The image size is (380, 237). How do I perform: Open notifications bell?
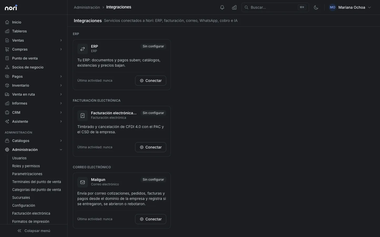222,7
